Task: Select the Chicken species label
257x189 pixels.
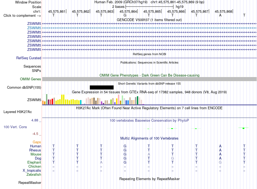Action: [35, 166]
